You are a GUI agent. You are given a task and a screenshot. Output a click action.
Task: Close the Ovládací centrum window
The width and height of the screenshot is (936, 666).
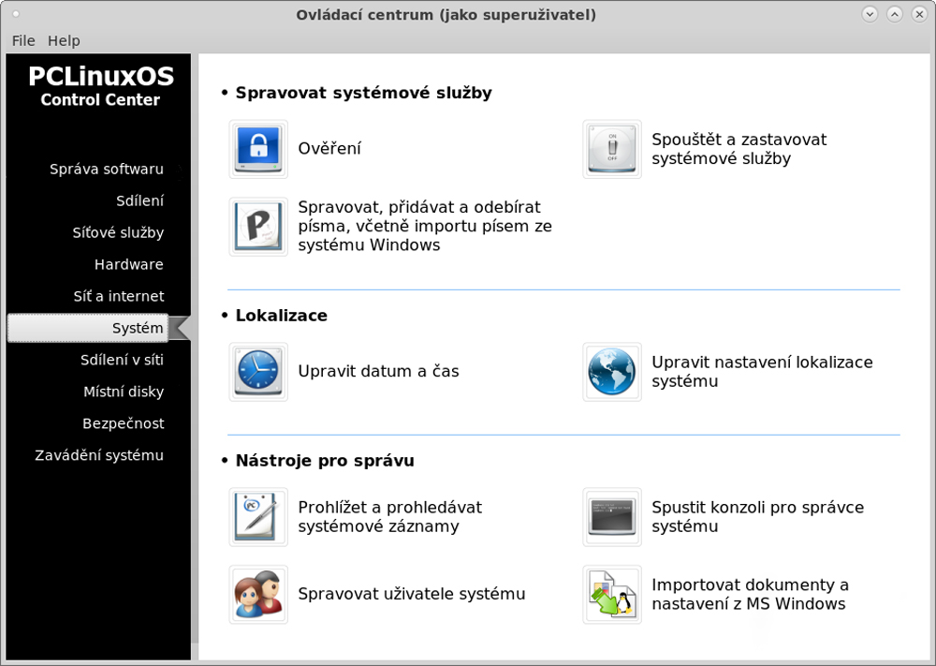(919, 14)
